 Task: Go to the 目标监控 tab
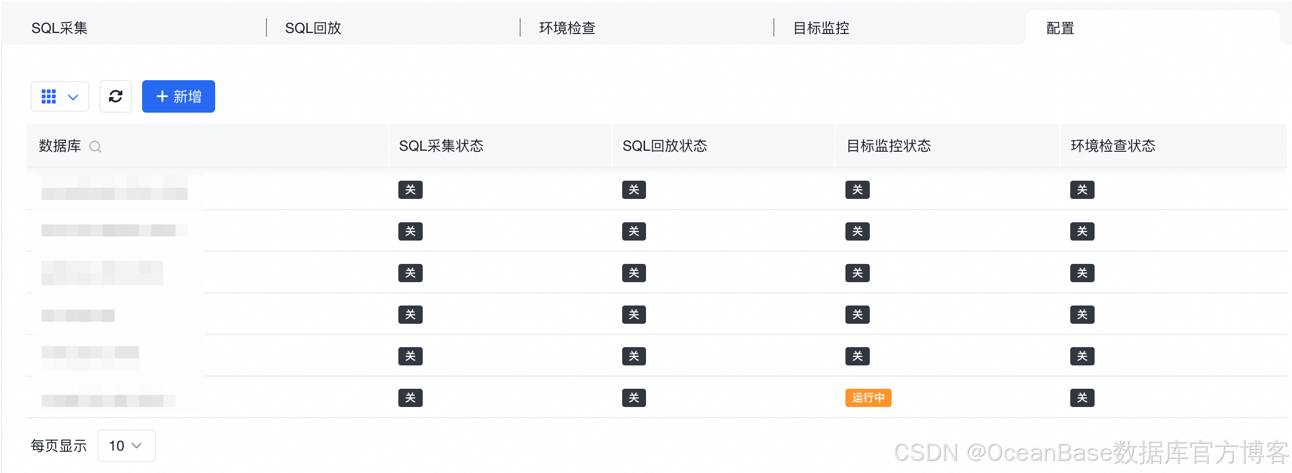(821, 28)
